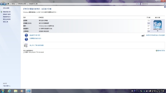Open 檢視和列印詳細效能以及系統資訊 link
The image size is (166, 93).
(155, 35)
